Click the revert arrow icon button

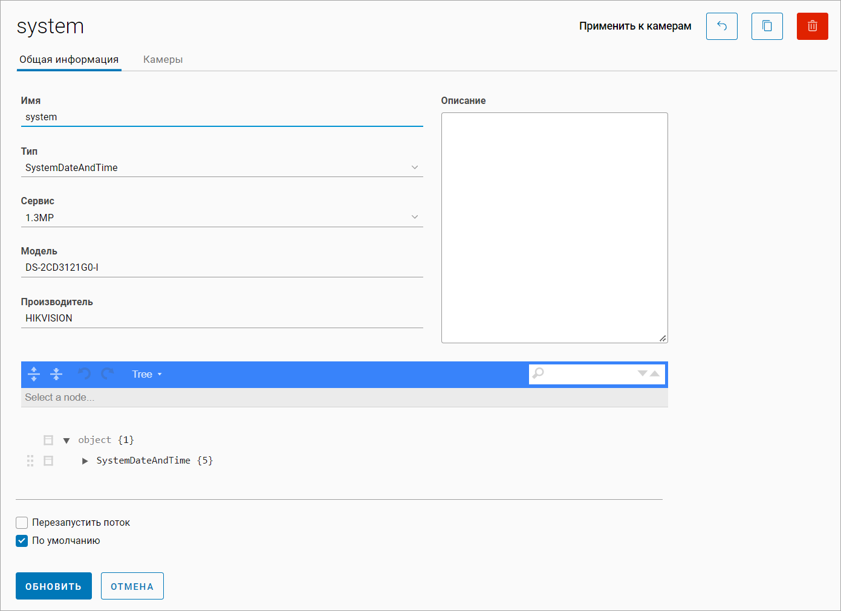click(721, 27)
